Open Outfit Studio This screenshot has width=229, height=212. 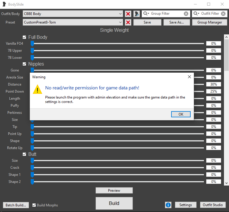coord(213,205)
